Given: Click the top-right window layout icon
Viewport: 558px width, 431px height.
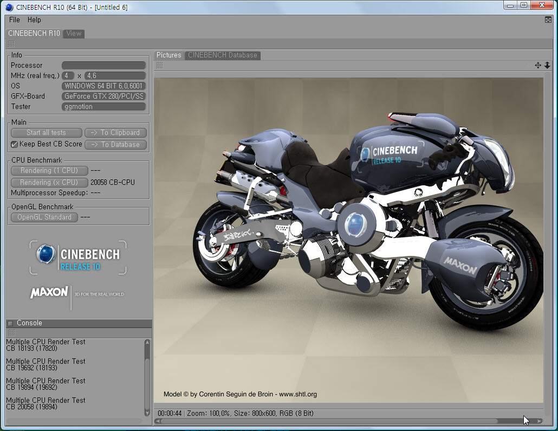Looking at the screenshot, I should click(548, 20).
